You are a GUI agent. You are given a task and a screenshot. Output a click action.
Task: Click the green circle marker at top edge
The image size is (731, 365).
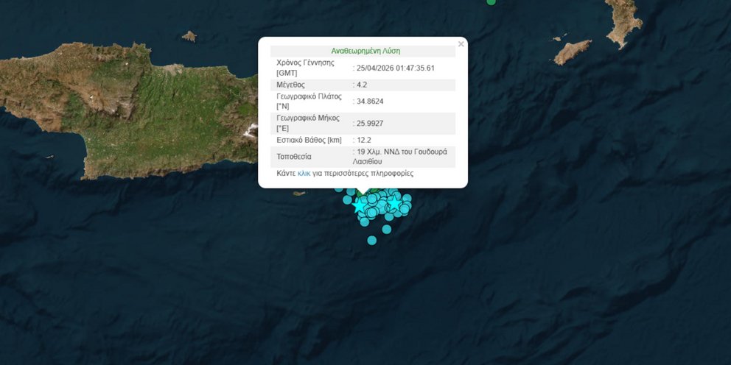[492, 1]
